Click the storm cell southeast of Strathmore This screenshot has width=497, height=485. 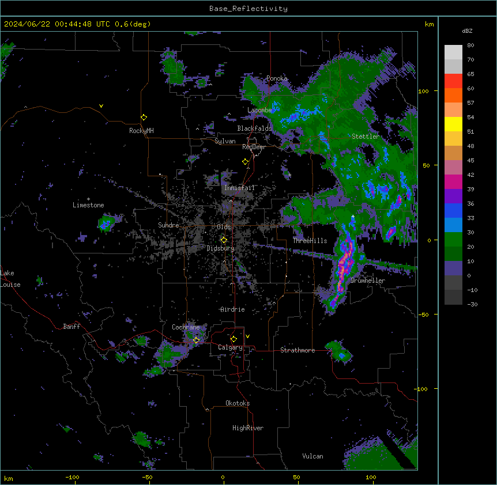point(339,352)
